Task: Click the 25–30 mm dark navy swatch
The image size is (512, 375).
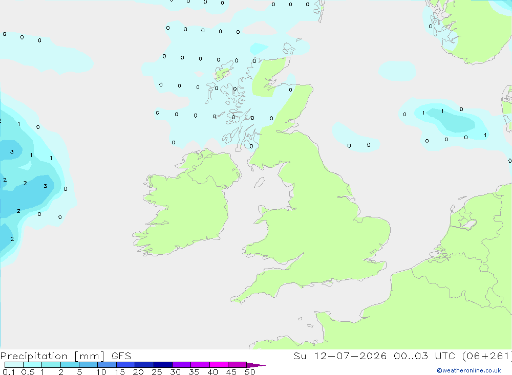Action: (x=163, y=365)
